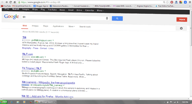Viewport: 192px width, 104px height.
Task: Open the blue plus extension icon
Action: 185,2
